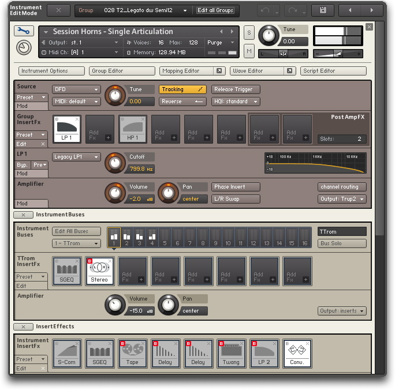The height and width of the screenshot is (390, 395).
Task: Click the Post Amp FX Slots value field
Action: tap(342, 139)
